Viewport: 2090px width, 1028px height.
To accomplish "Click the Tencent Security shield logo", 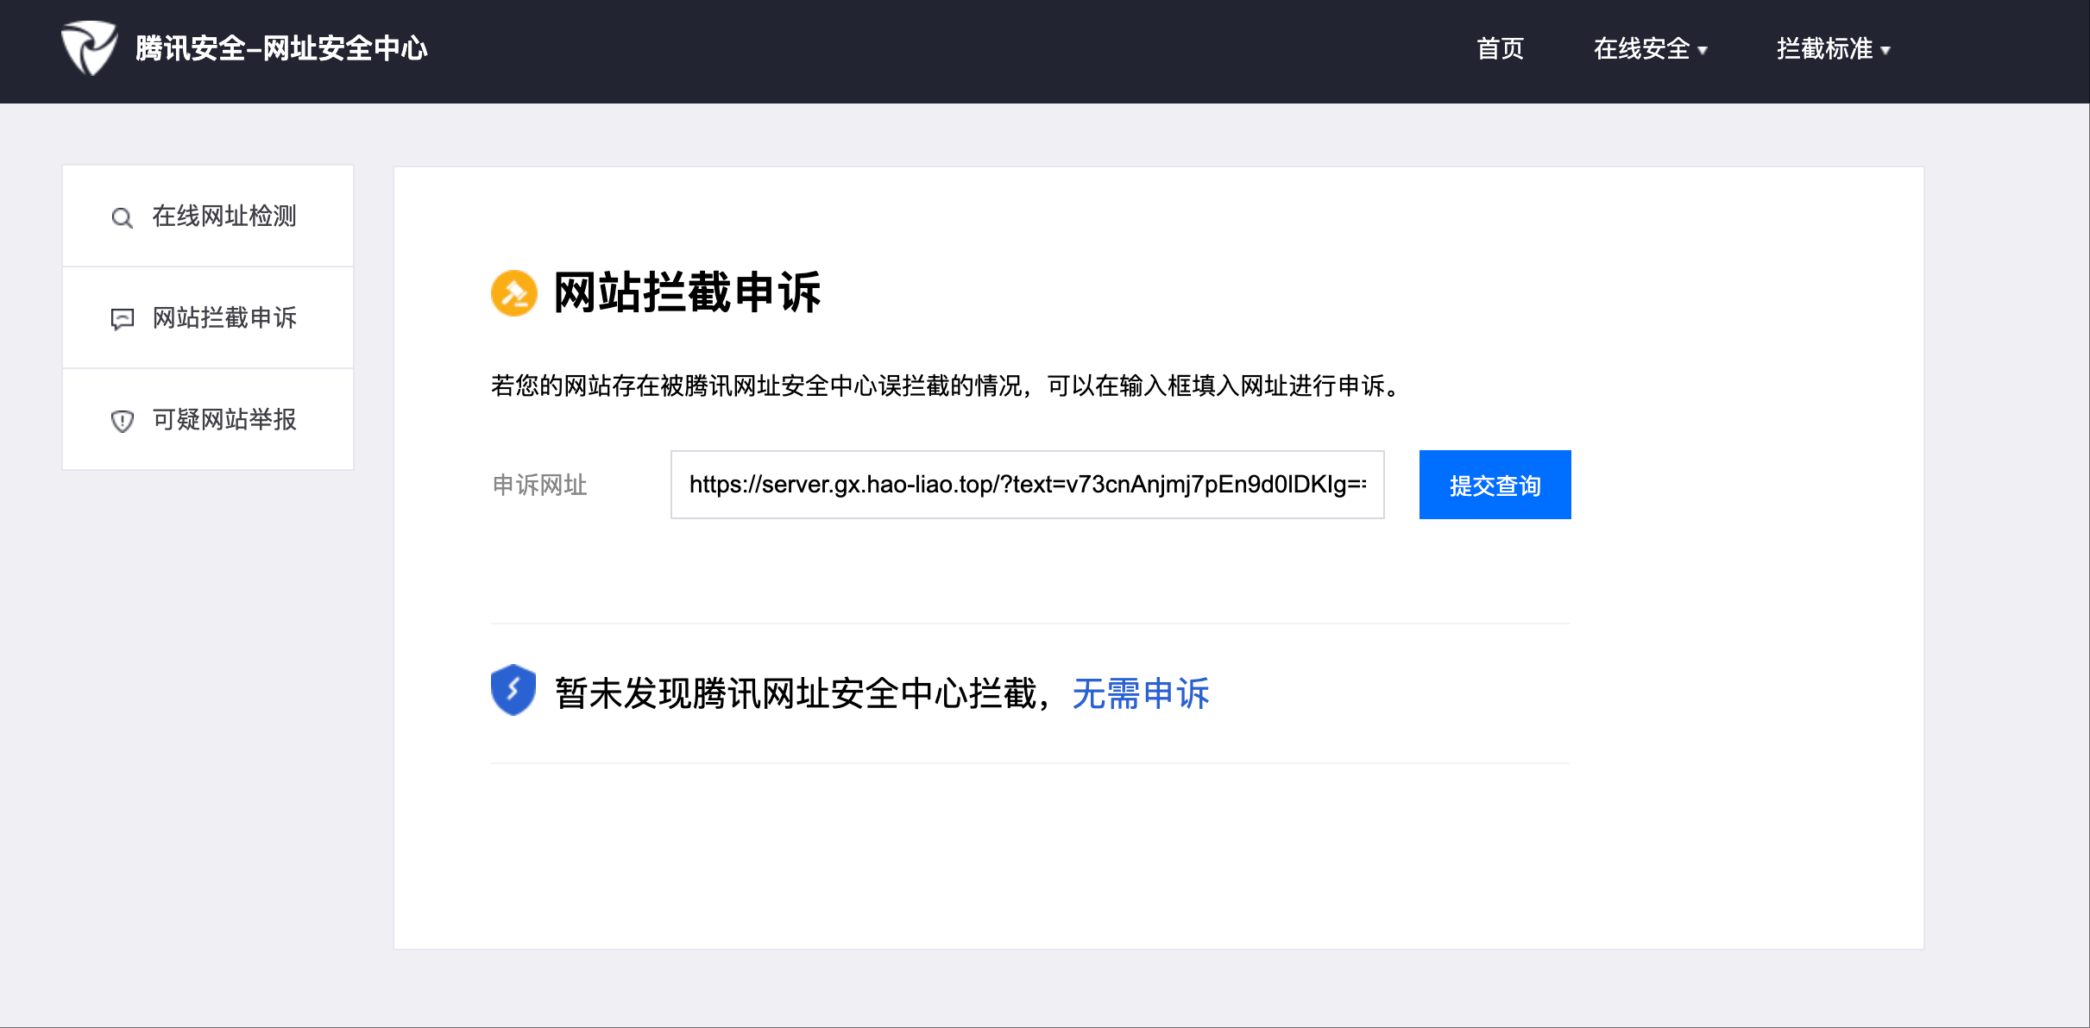I will coord(88,48).
